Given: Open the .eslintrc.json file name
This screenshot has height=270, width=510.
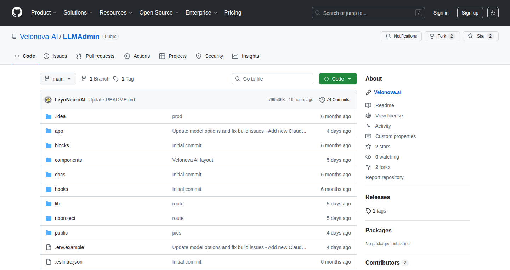Looking at the screenshot, I should point(69,262).
